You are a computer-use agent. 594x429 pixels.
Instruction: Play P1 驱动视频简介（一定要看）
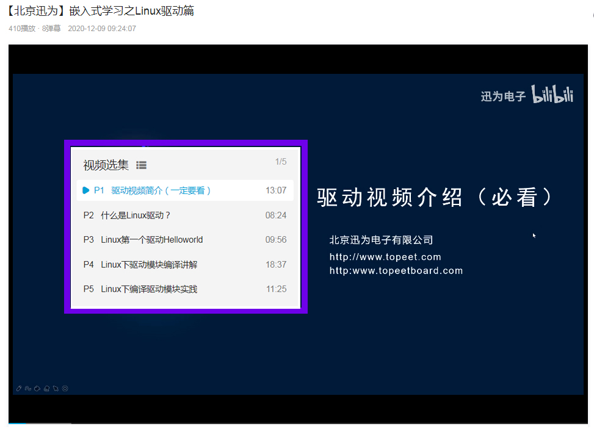(x=153, y=190)
